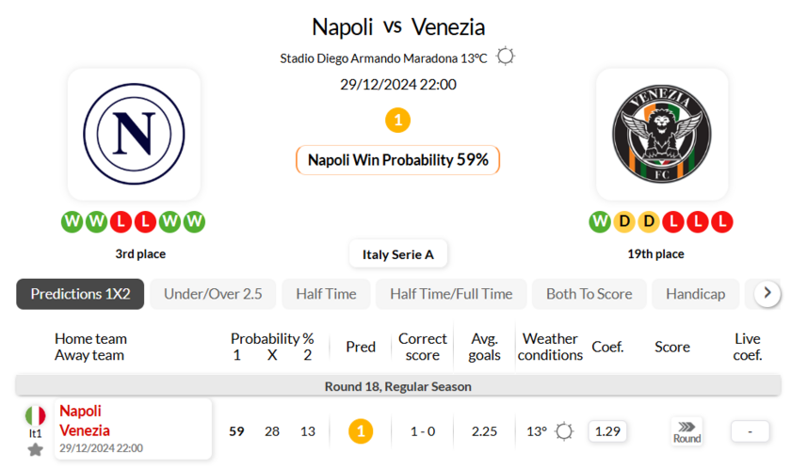Switch to the Both To Score tab
This screenshot has width=791, height=470.
[589, 294]
